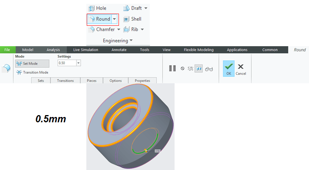
Task: Switch to Transition Mode
Action: [32, 72]
